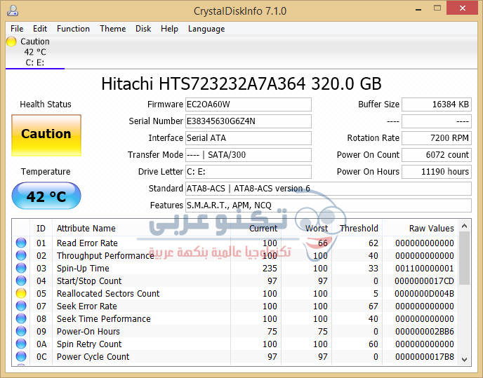The image size is (483, 378).
Task: Click the scroll down arrow of attribute list
Action: (465, 359)
